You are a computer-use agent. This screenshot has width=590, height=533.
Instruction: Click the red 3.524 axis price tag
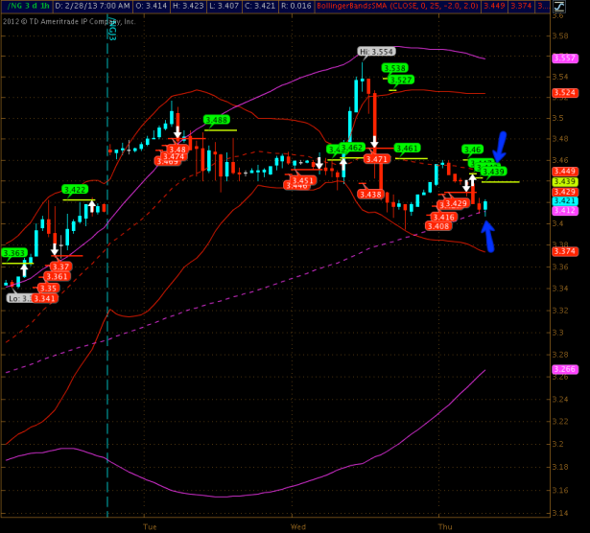(565, 93)
